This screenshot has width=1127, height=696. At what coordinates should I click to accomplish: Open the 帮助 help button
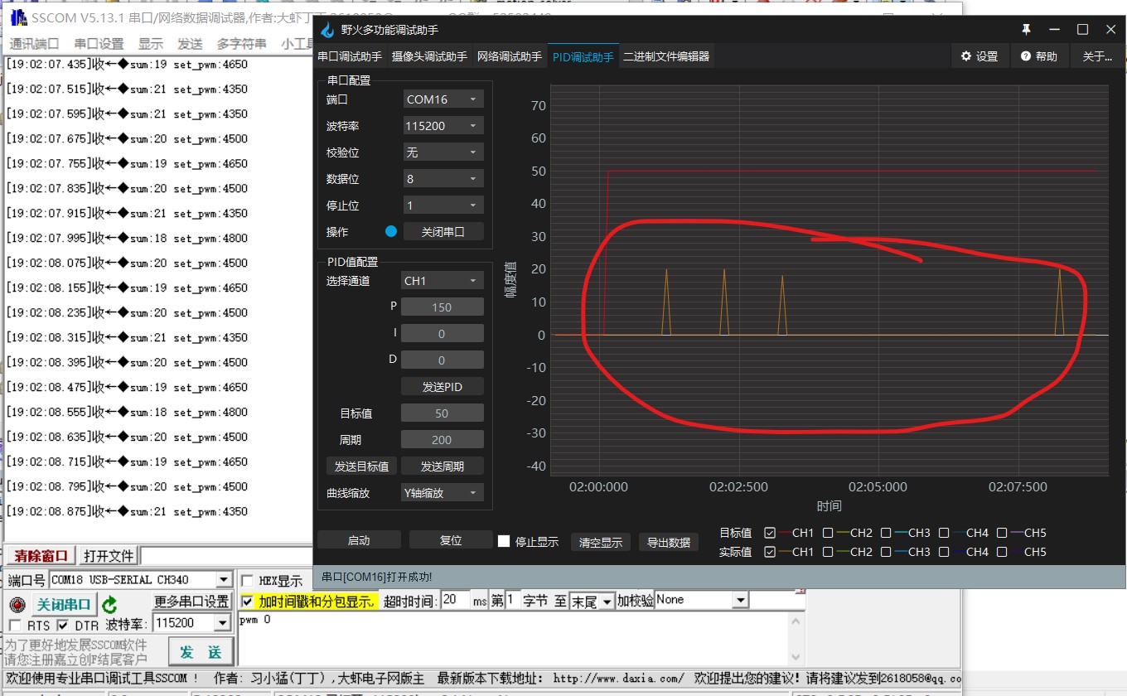[x=1039, y=56]
